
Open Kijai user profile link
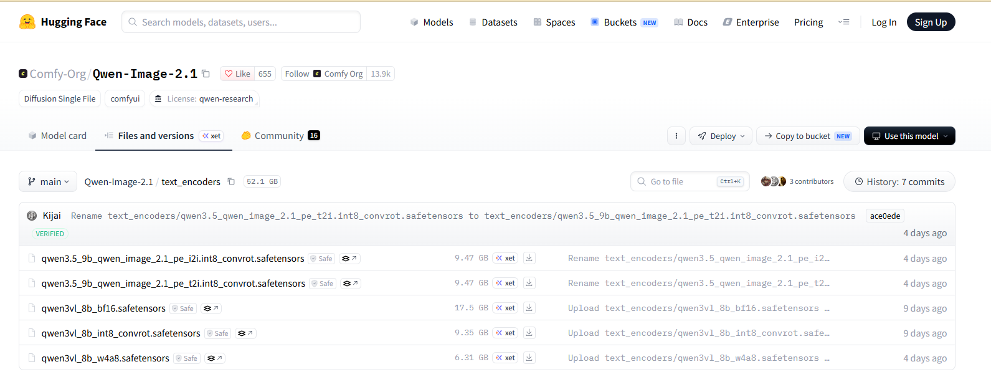[52, 216]
